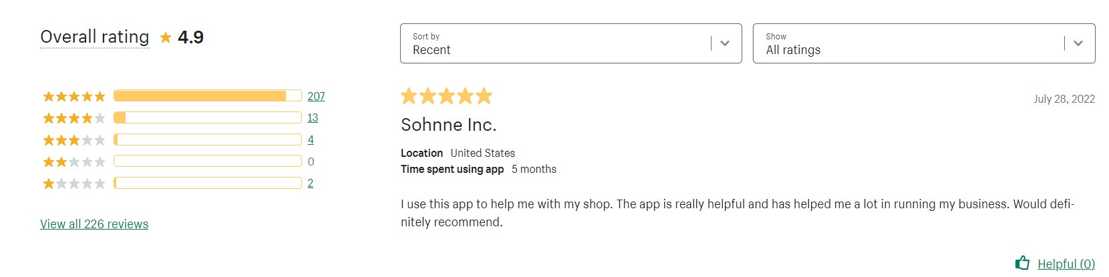Open the Sort by Recent dropdown

pos(571,43)
